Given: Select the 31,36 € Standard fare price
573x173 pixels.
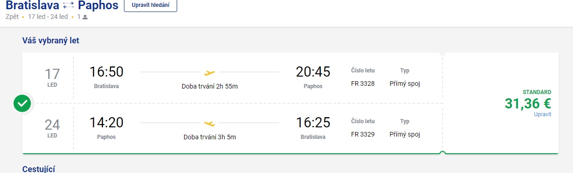Looking at the screenshot, I should point(528,104).
